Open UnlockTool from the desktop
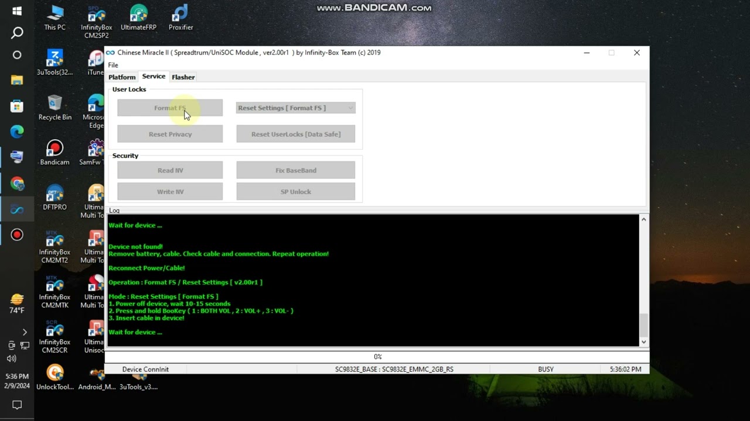The height and width of the screenshot is (421, 750). pos(54,374)
